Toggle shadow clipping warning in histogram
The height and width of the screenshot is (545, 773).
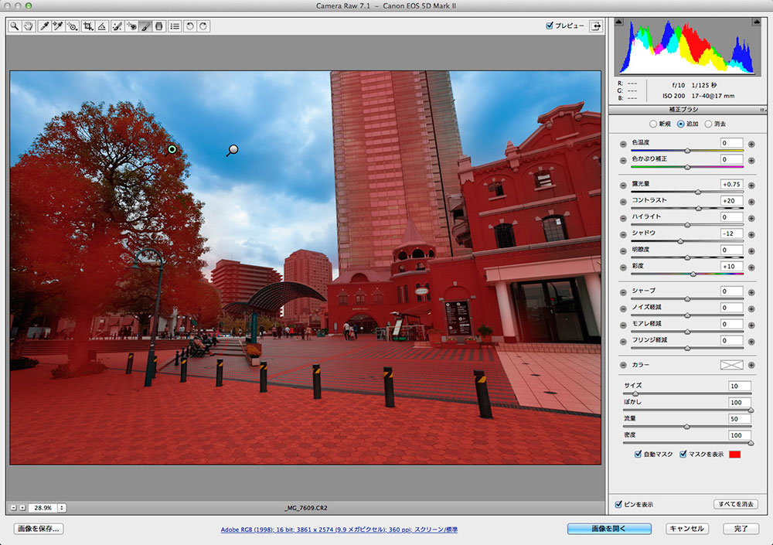[x=618, y=22]
